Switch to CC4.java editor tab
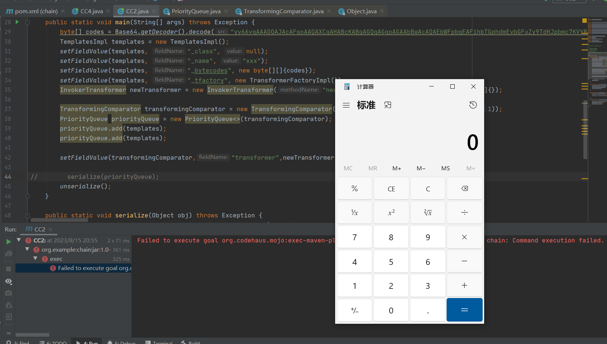Screen dimensions: 607x344 coord(92,11)
